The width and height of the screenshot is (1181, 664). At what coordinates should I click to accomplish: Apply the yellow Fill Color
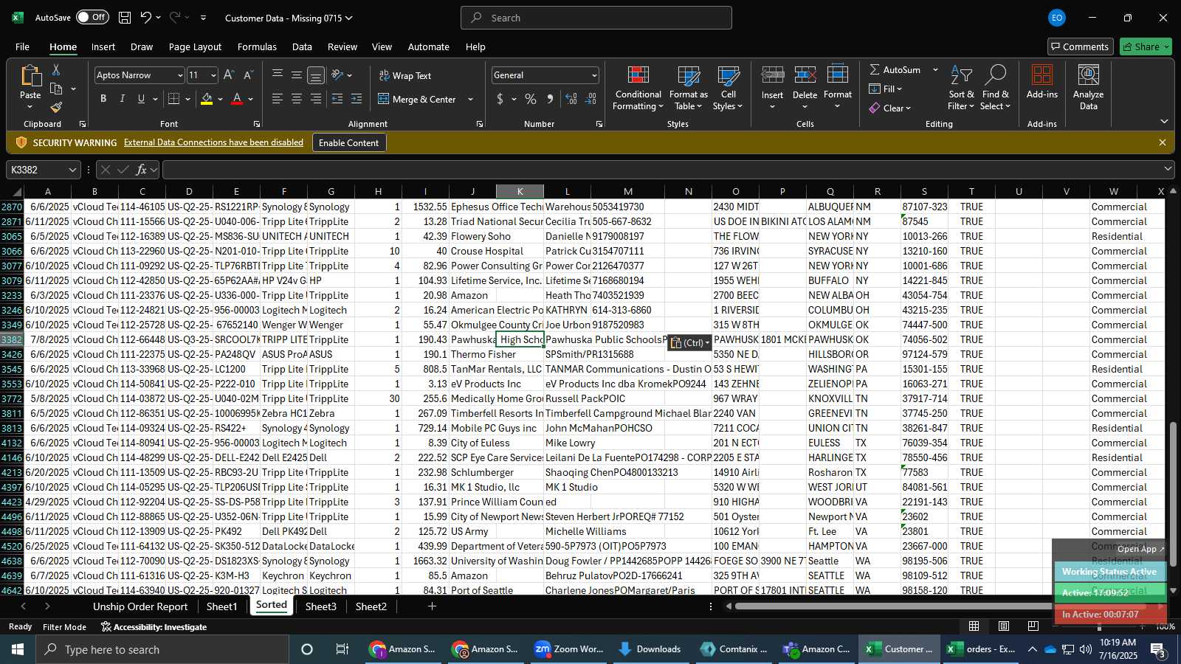tap(207, 99)
